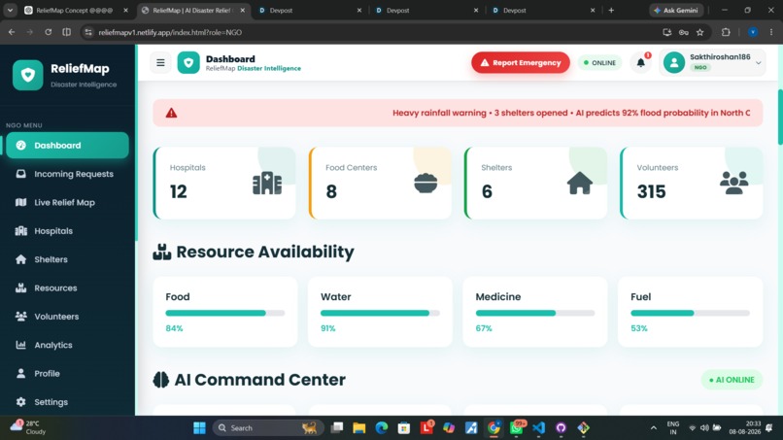Bookmark page with the star icon
The width and height of the screenshot is (783, 440).
click(x=700, y=32)
